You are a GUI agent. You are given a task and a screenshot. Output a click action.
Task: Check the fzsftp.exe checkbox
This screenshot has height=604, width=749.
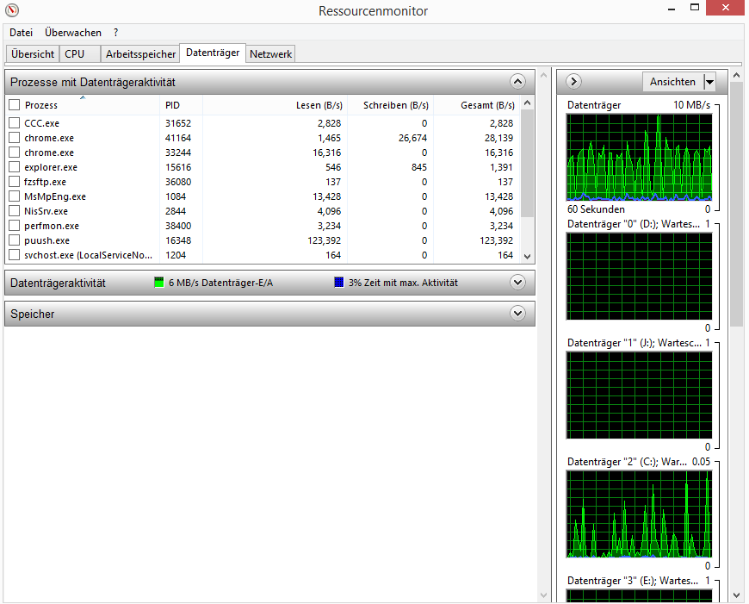click(x=15, y=182)
